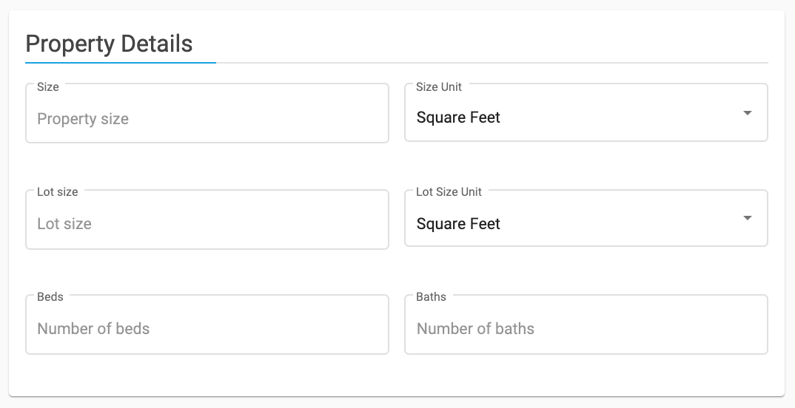Click the floating "Baths" field label
Viewport: 795px width, 408px height.
pyautogui.click(x=431, y=297)
